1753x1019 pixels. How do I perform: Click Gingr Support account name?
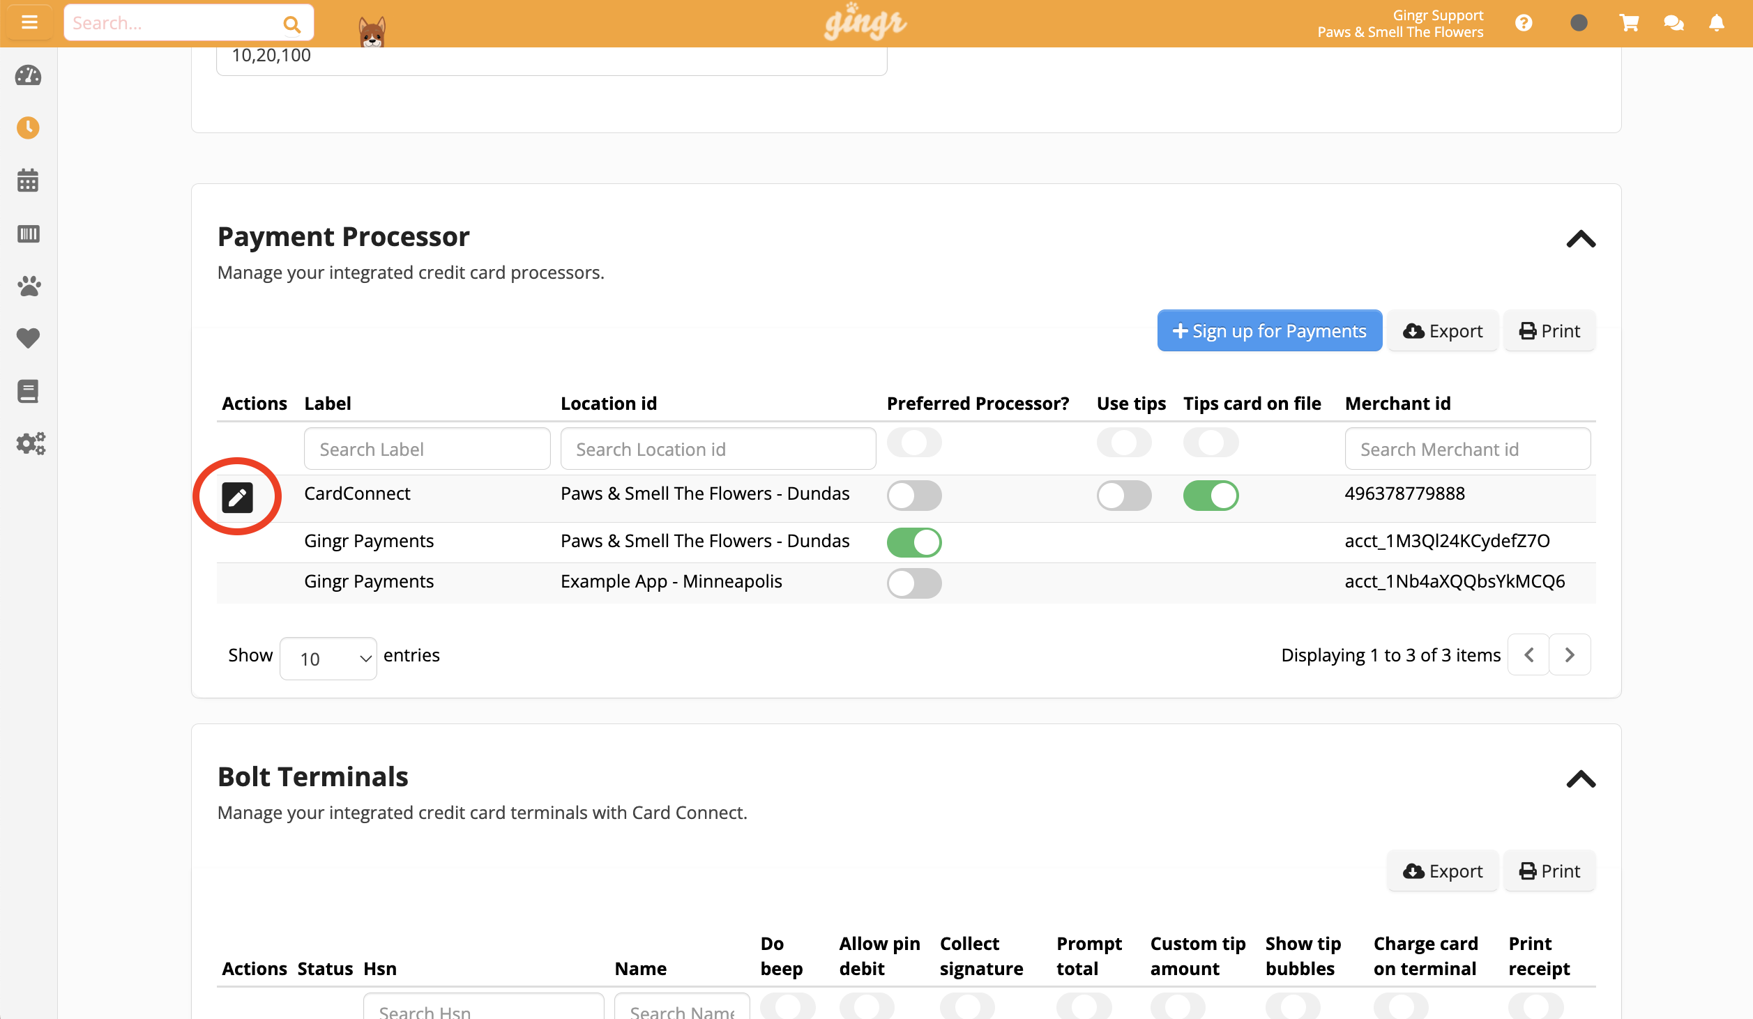[x=1438, y=15]
